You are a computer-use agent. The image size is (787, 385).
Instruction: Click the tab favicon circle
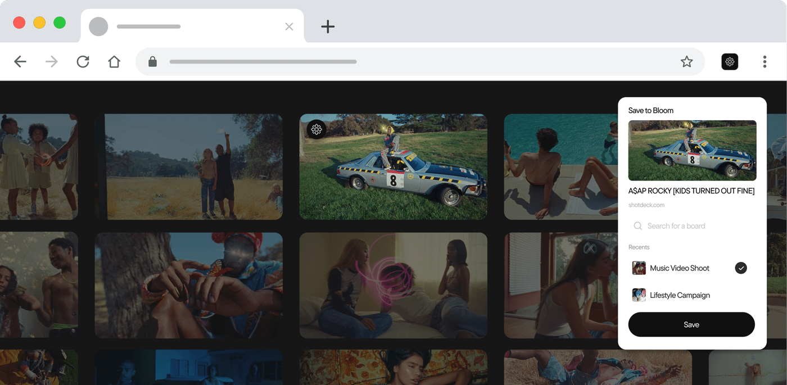(98, 26)
